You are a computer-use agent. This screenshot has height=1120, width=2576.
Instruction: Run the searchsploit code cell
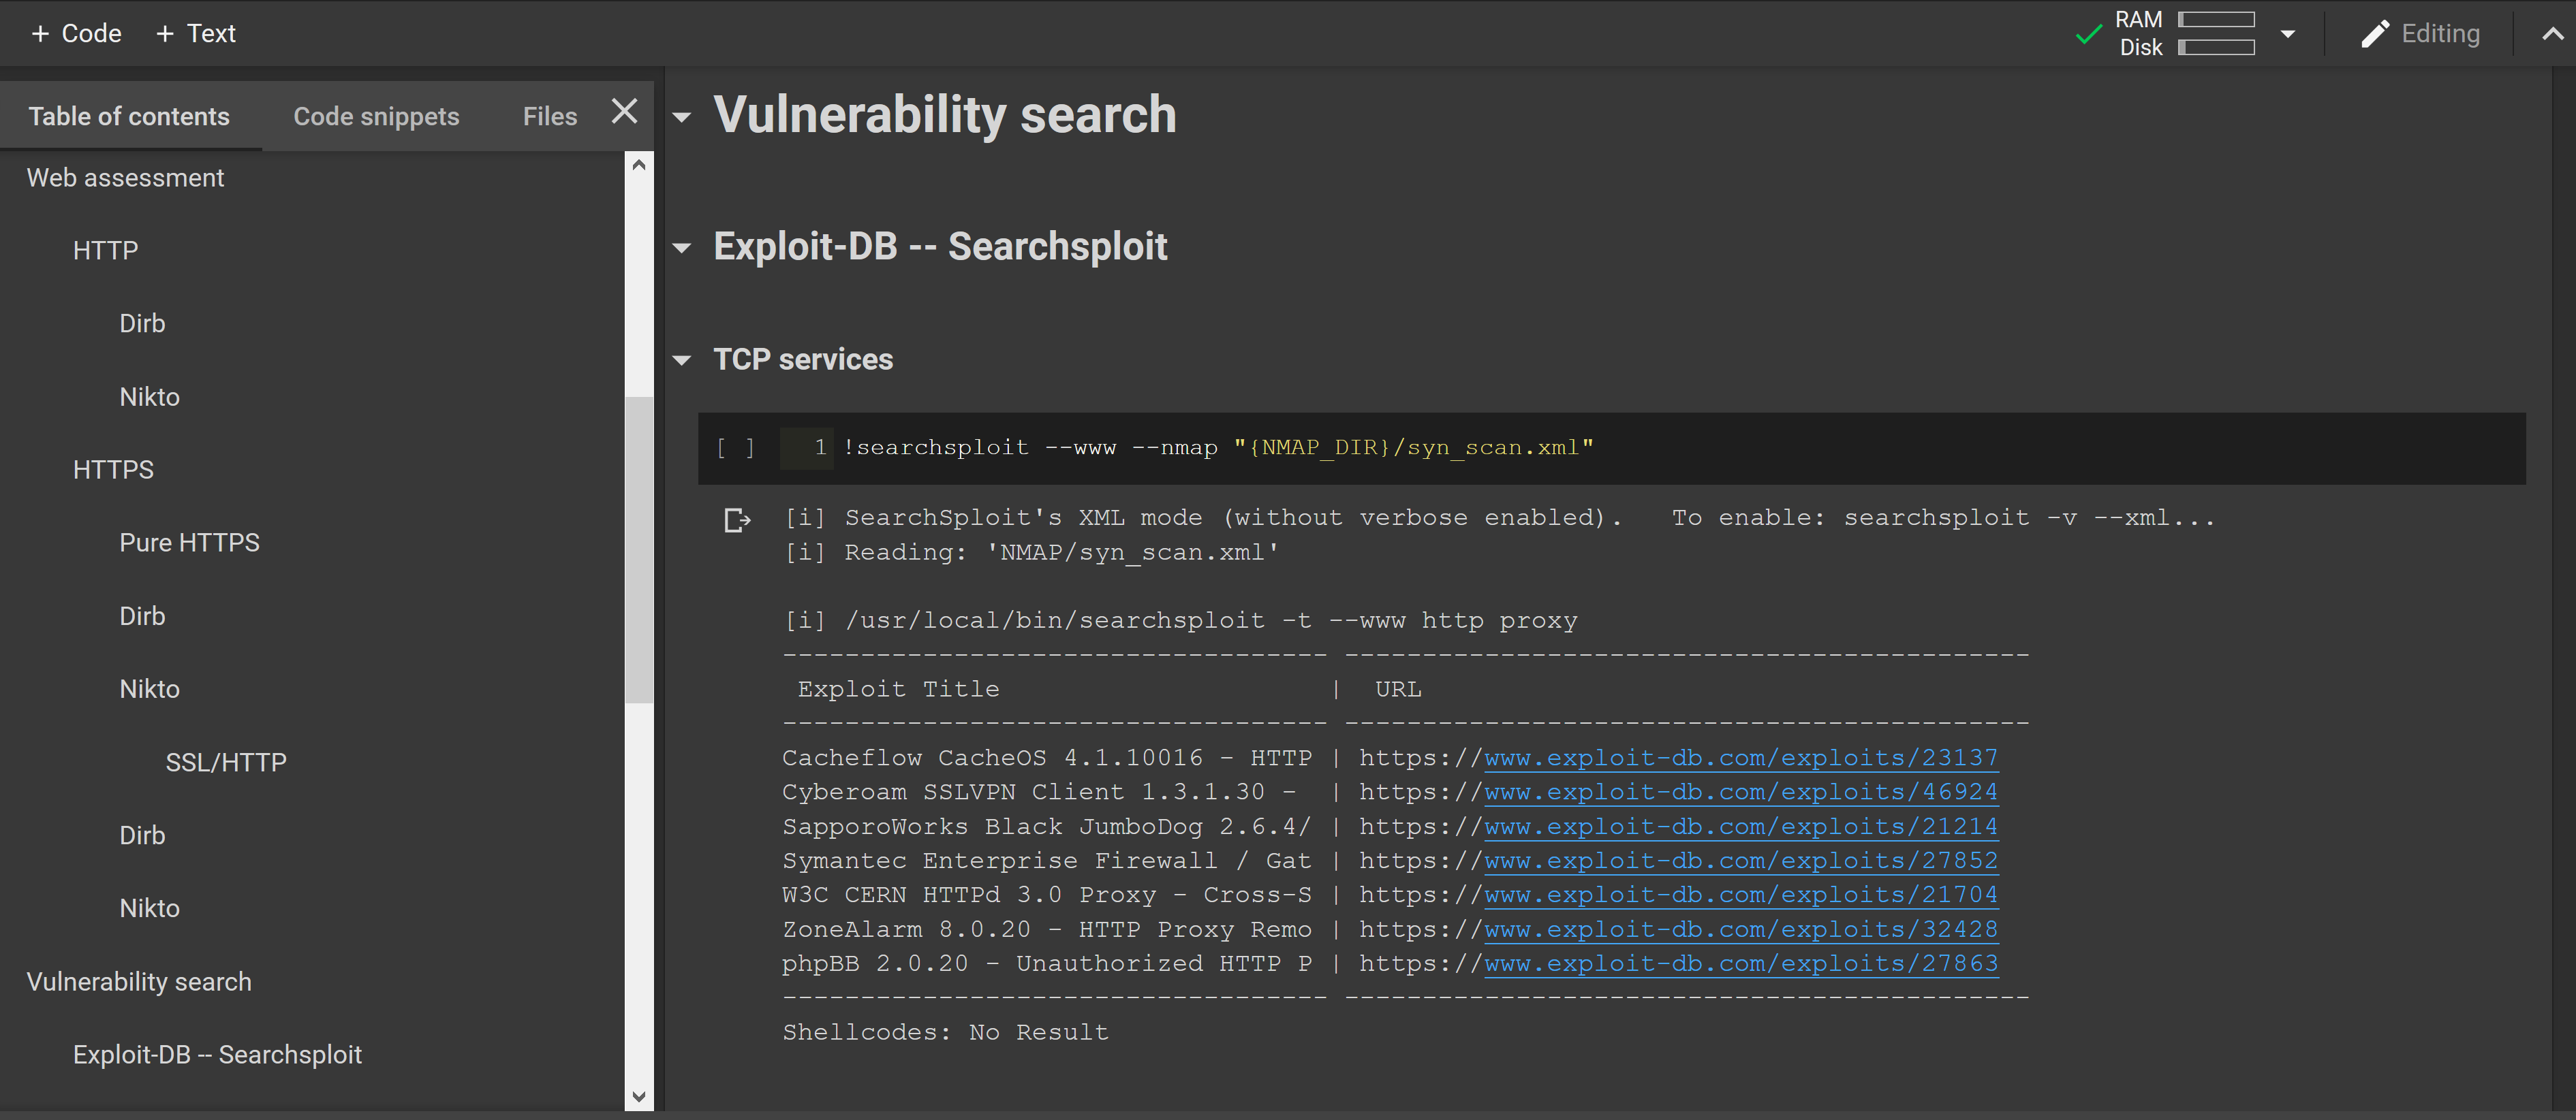[735, 447]
